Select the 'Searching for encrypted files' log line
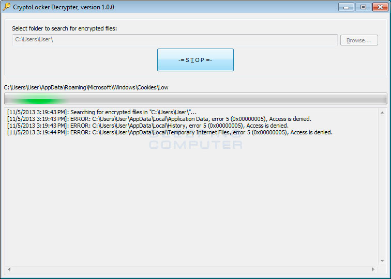391x279 pixels. tap(102, 112)
